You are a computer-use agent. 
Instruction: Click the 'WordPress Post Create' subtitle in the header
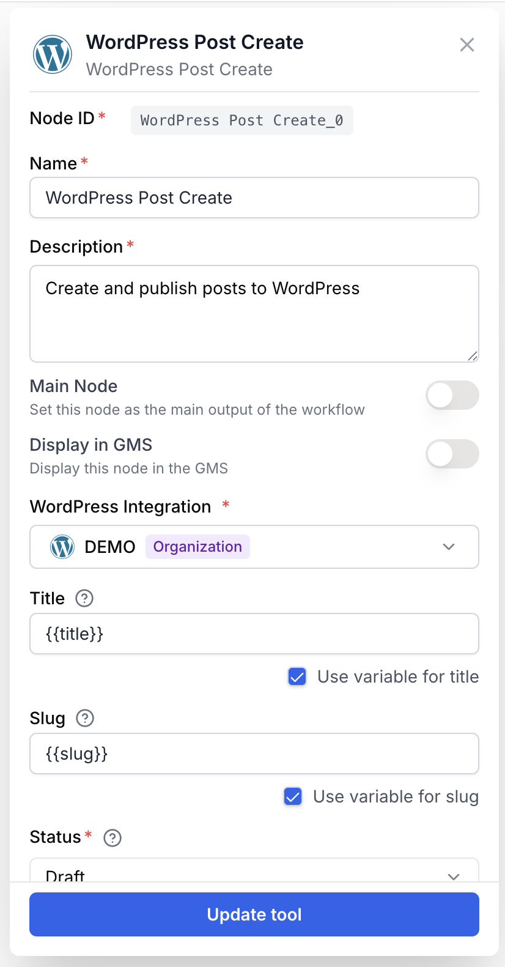coord(179,70)
